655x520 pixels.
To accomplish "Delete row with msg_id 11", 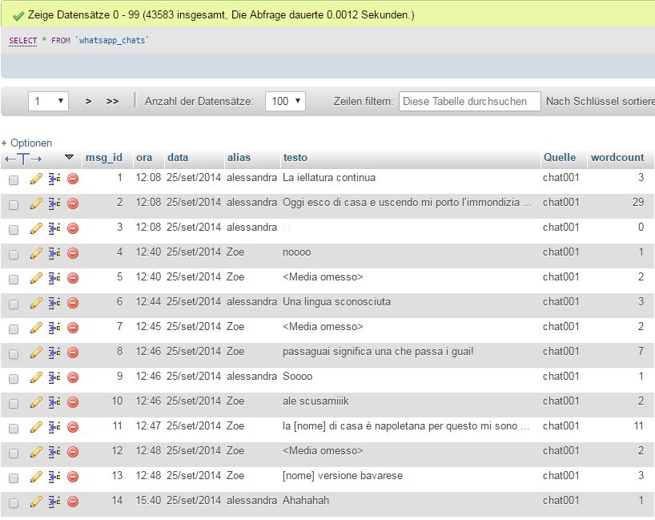I will (73, 426).
